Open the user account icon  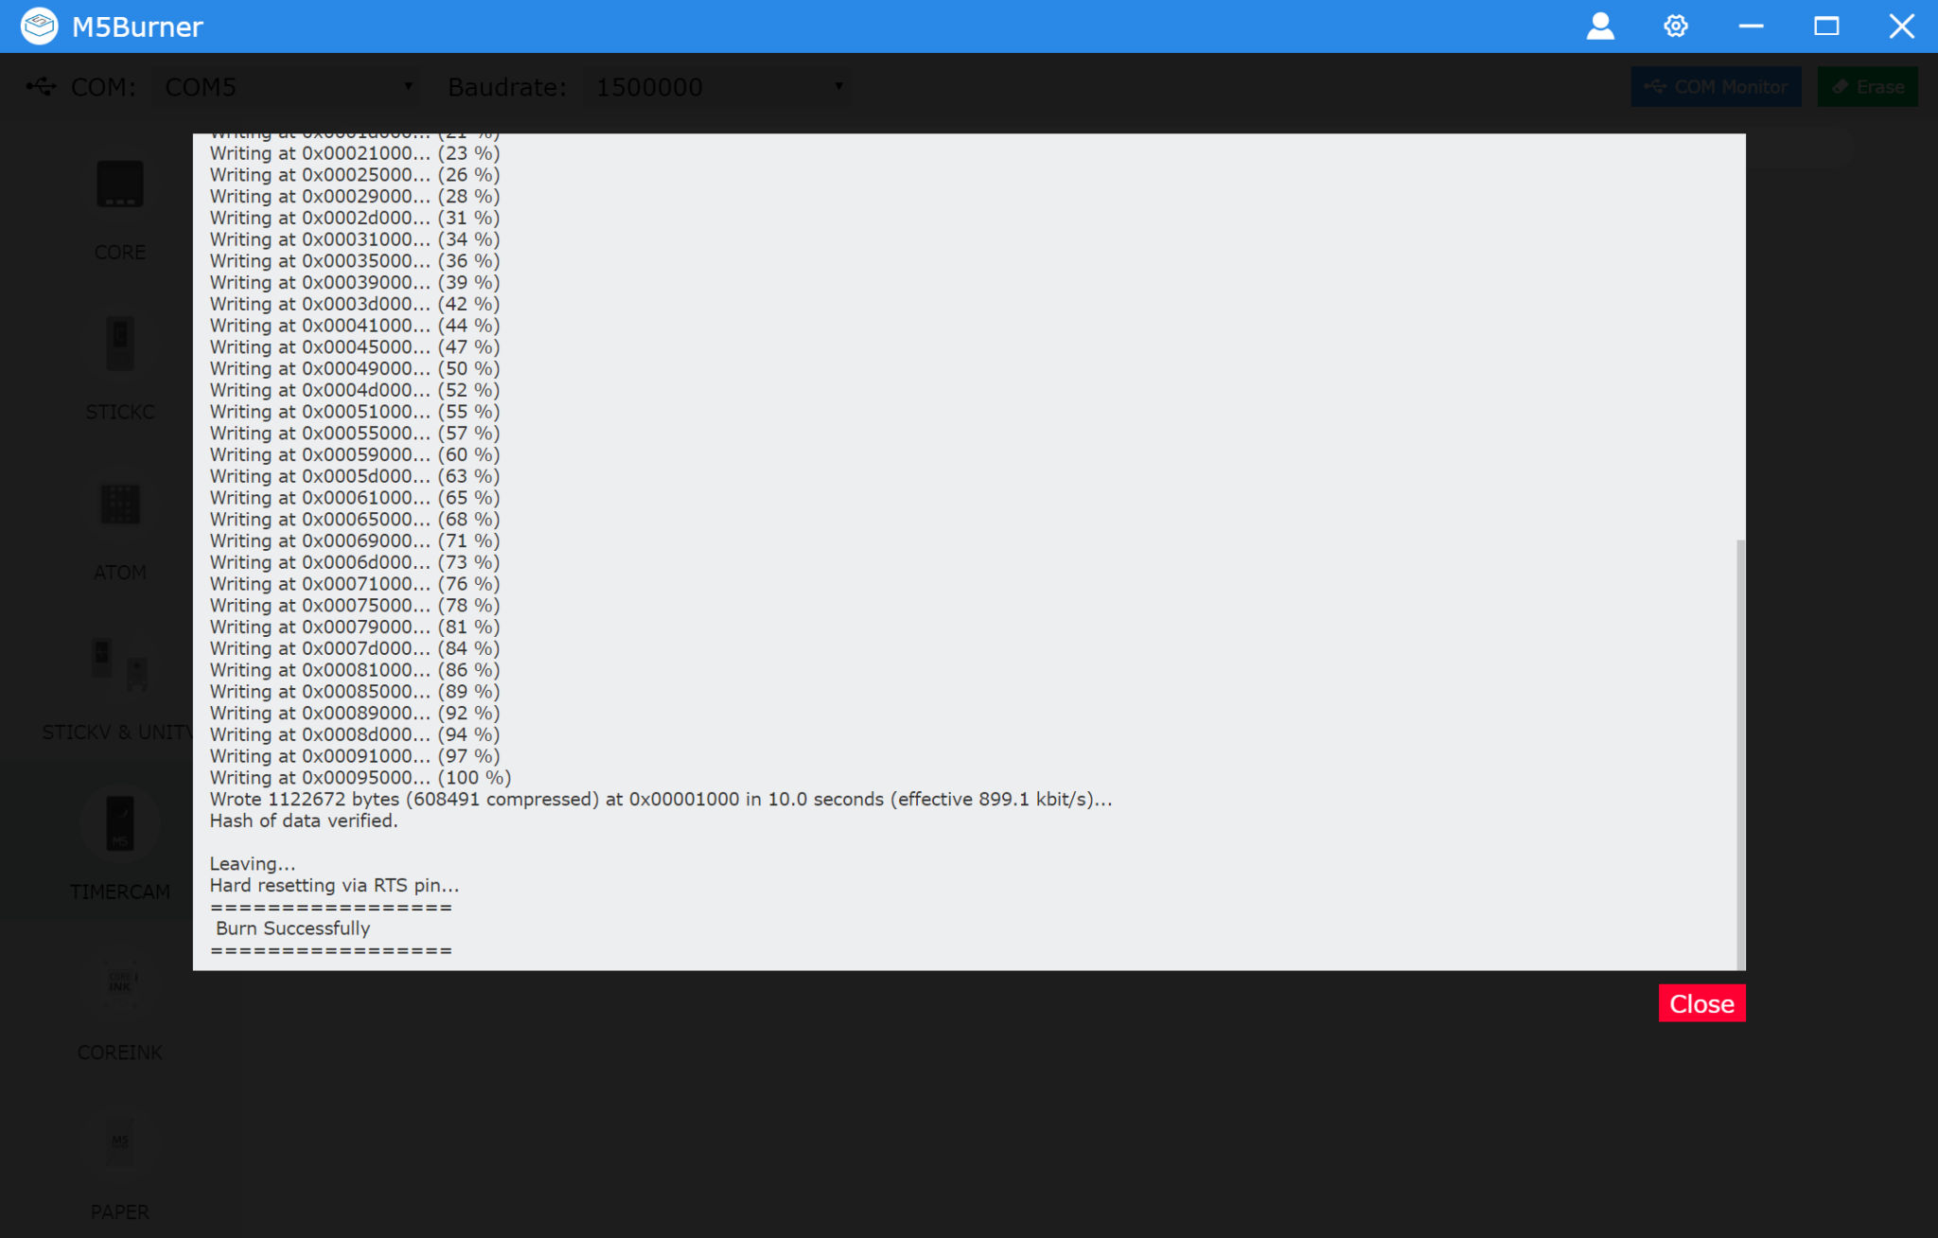click(1600, 27)
